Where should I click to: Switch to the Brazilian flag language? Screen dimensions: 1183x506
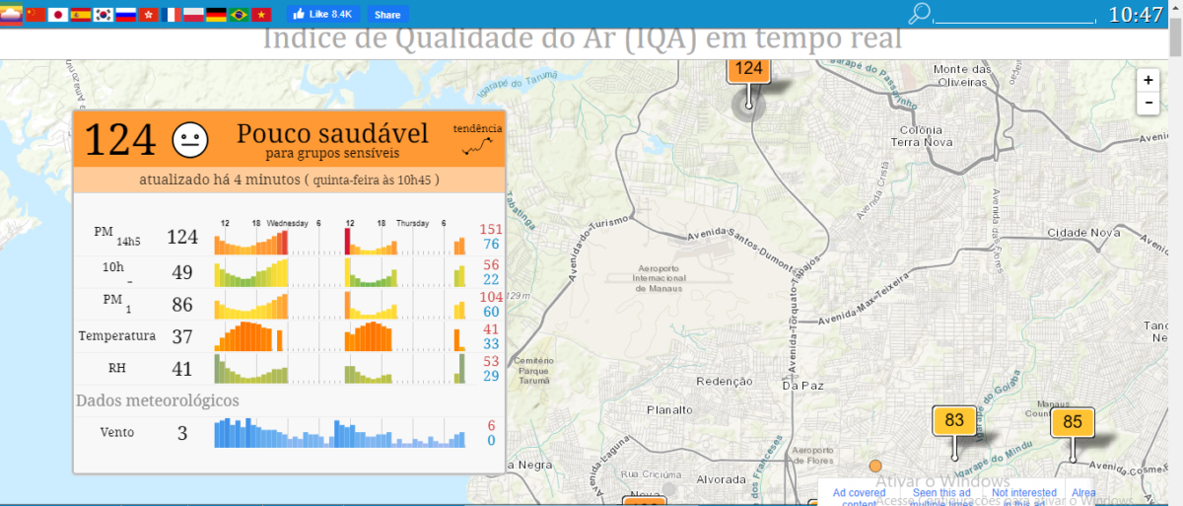click(239, 14)
